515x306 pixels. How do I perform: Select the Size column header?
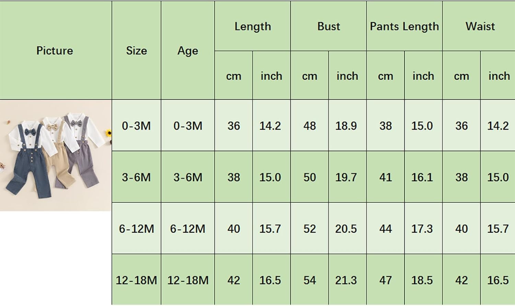pos(136,51)
